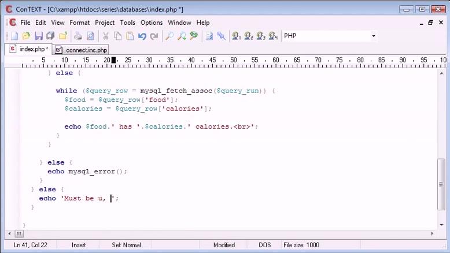Click the vertical scrollbar down arrow

tap(441, 225)
